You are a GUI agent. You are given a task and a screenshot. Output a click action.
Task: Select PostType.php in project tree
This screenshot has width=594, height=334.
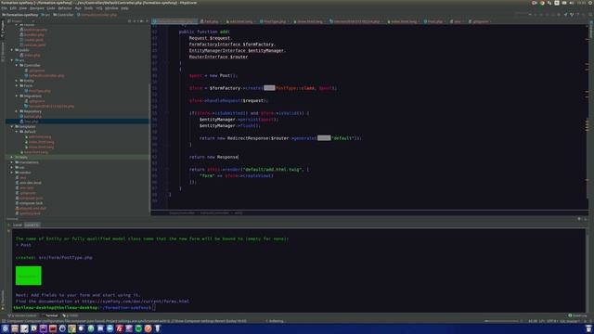click(x=37, y=91)
